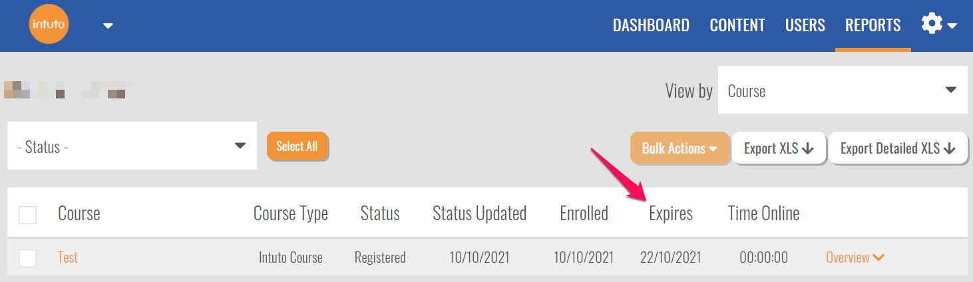Check the Test course row checkbox

click(27, 257)
